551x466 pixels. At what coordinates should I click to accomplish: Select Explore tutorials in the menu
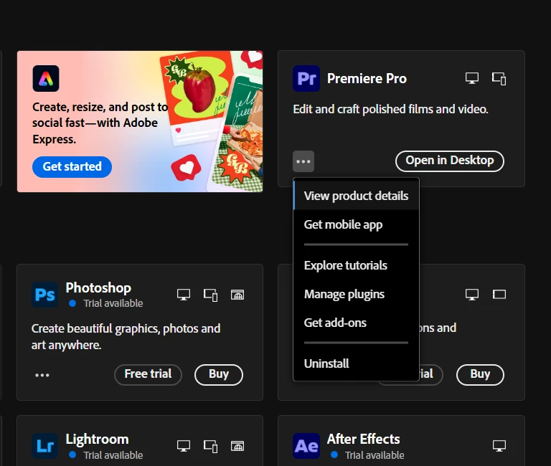click(x=356, y=265)
